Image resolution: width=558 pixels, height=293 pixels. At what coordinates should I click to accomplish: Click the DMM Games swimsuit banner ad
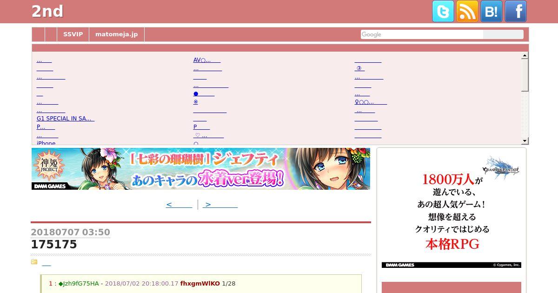pos(201,169)
